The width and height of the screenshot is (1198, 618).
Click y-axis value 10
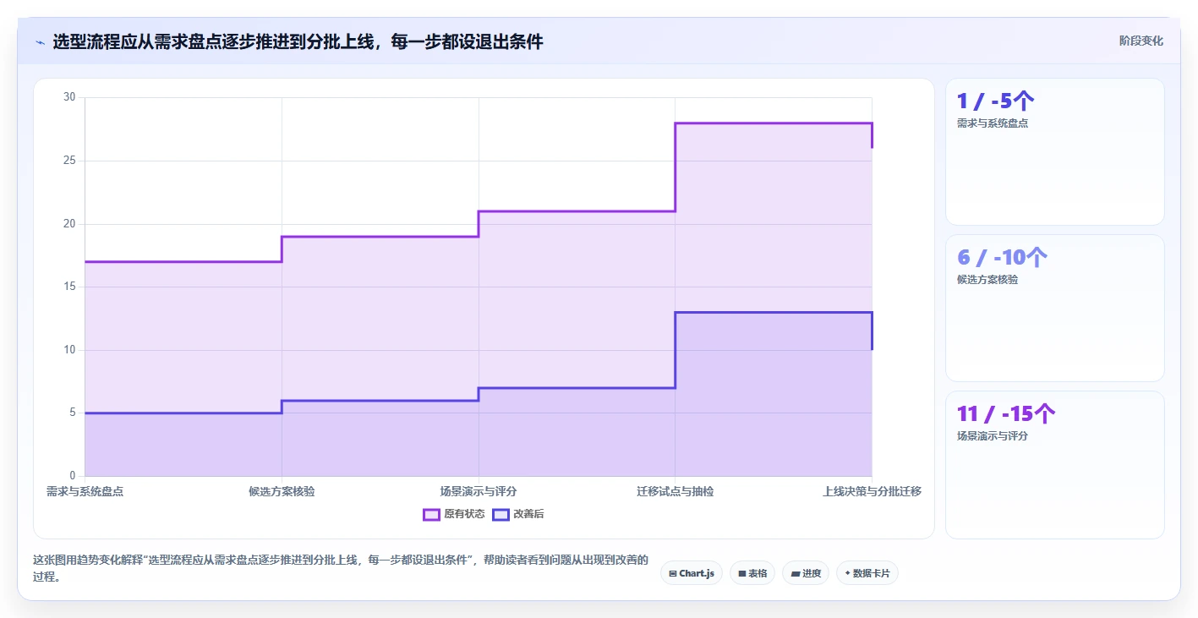coord(70,350)
